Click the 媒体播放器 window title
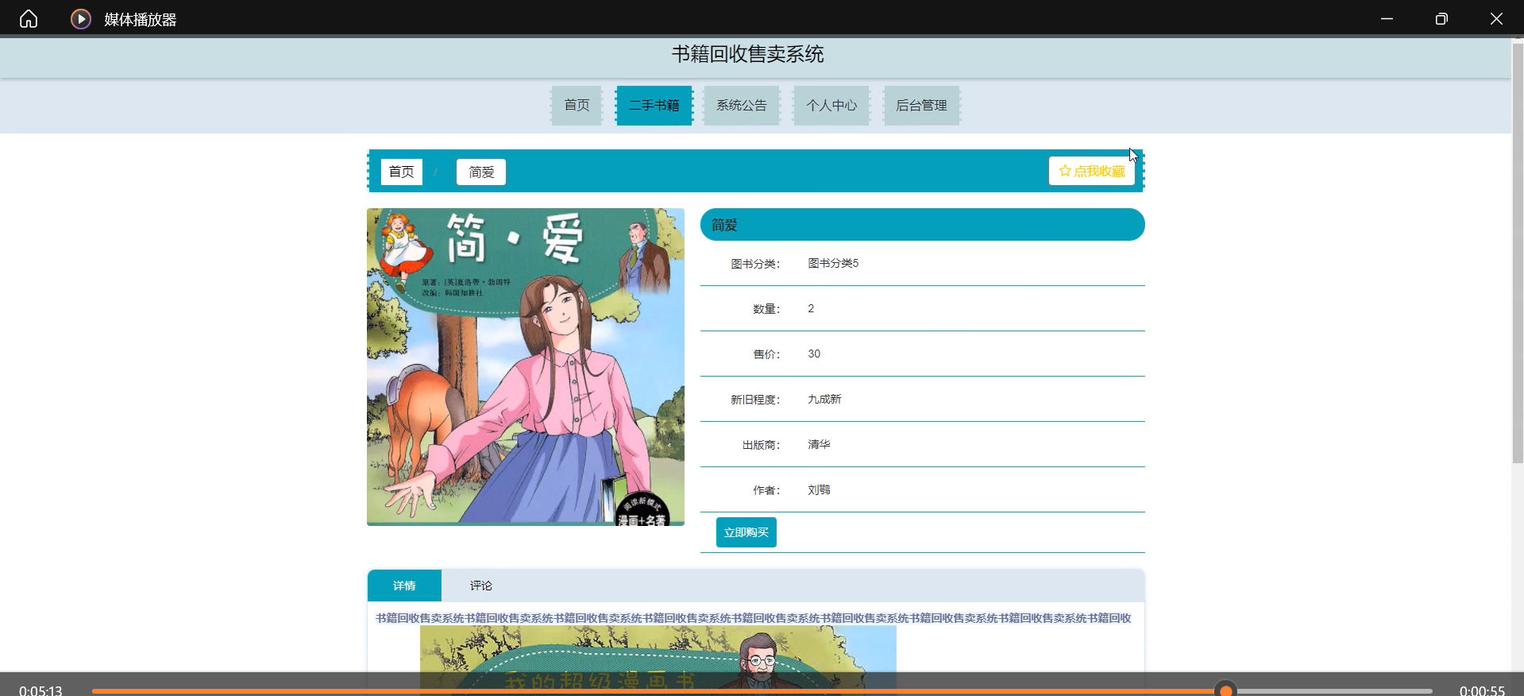The image size is (1524, 696). coord(140,19)
